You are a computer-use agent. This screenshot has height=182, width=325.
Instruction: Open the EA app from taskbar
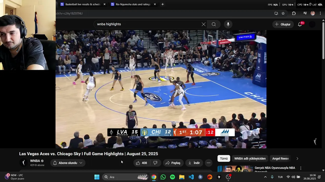[210, 177]
